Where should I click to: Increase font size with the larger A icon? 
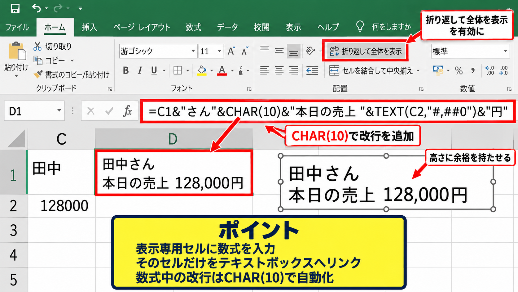coord(231,51)
